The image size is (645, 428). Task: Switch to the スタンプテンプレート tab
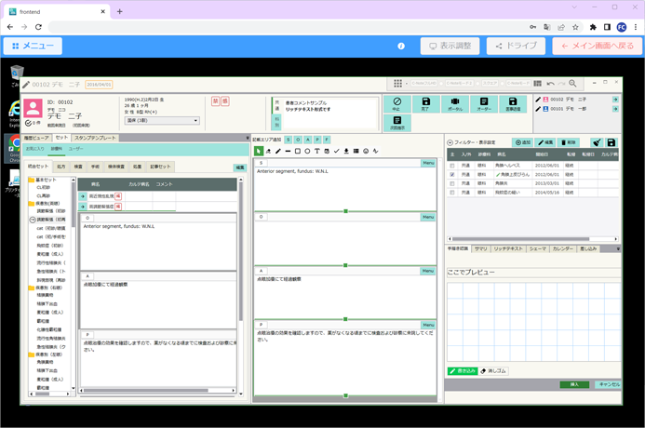pos(94,138)
